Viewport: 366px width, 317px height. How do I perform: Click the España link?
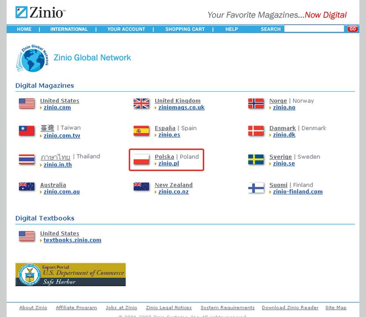pyautogui.click(x=165, y=128)
